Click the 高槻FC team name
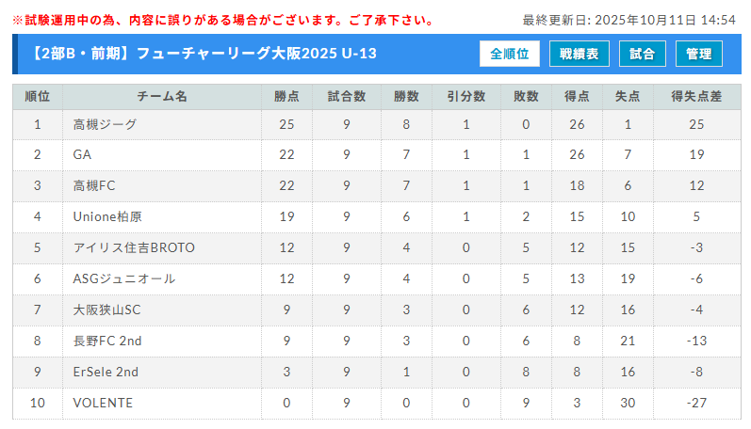This screenshot has width=751, height=429. 94,185
